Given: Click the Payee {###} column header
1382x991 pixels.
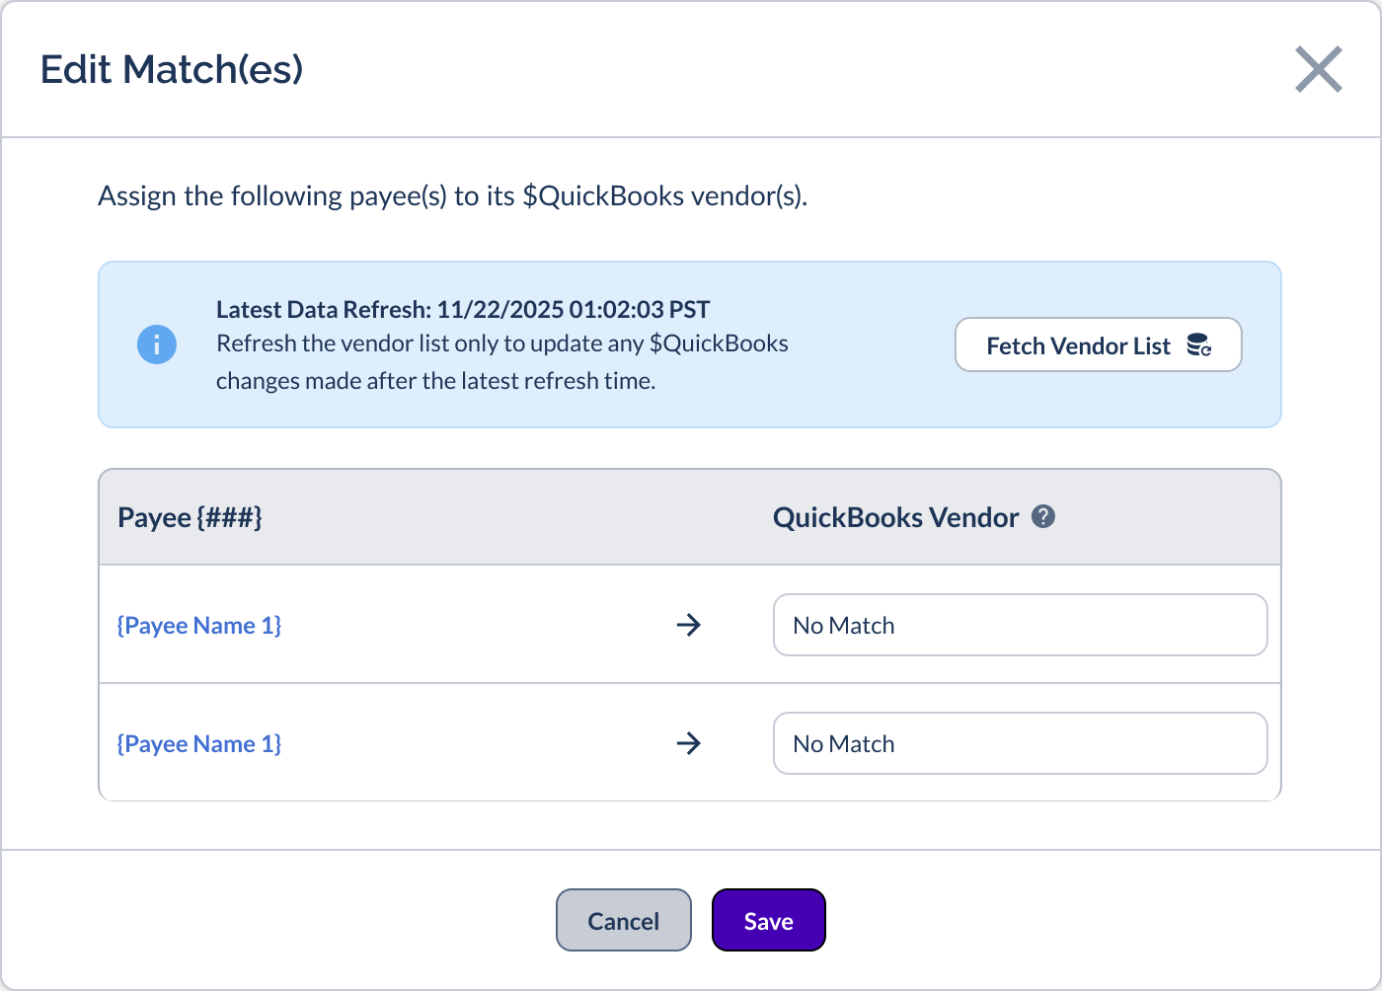Looking at the screenshot, I should tap(190, 516).
